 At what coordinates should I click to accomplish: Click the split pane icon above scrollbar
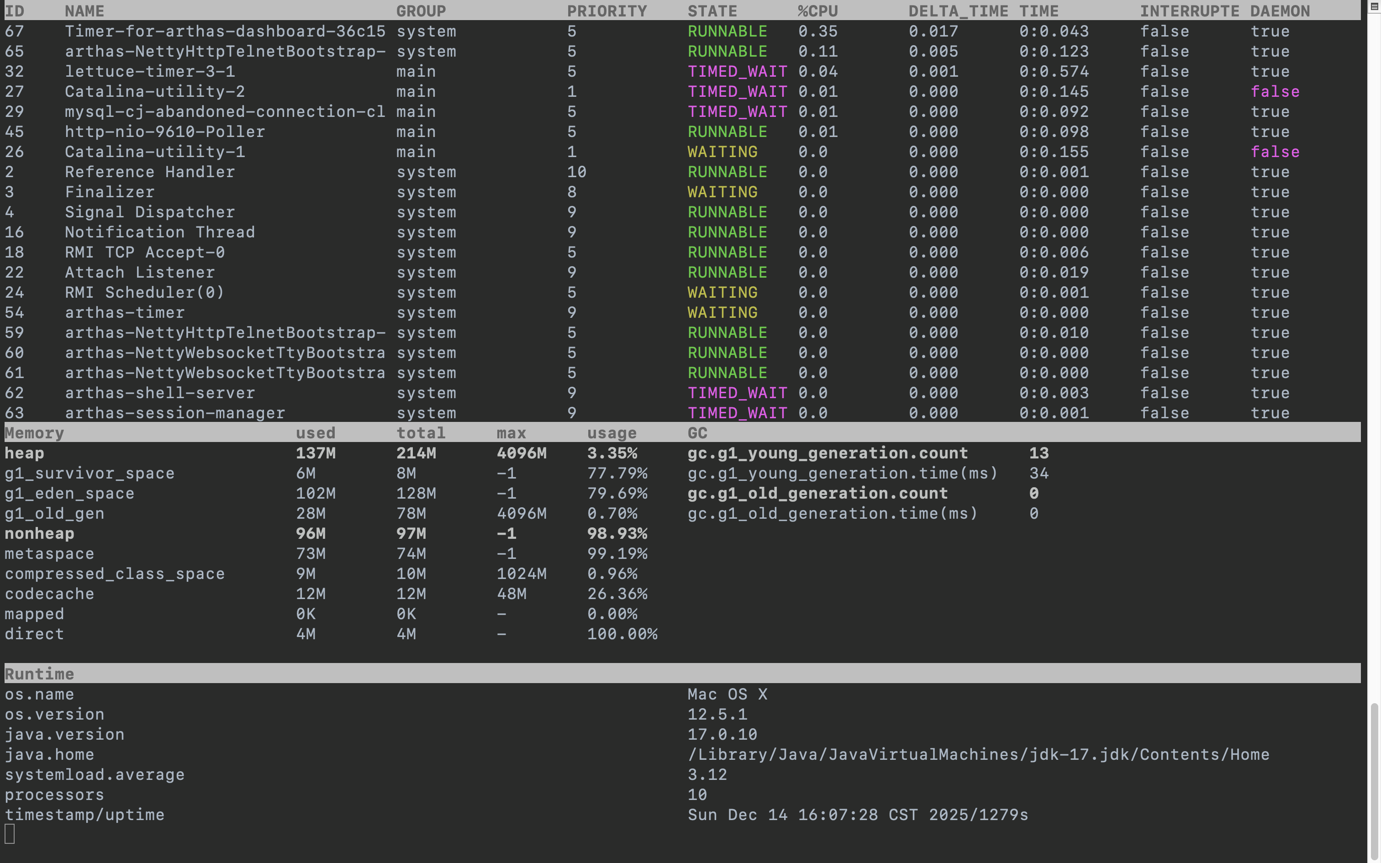click(1374, 6)
